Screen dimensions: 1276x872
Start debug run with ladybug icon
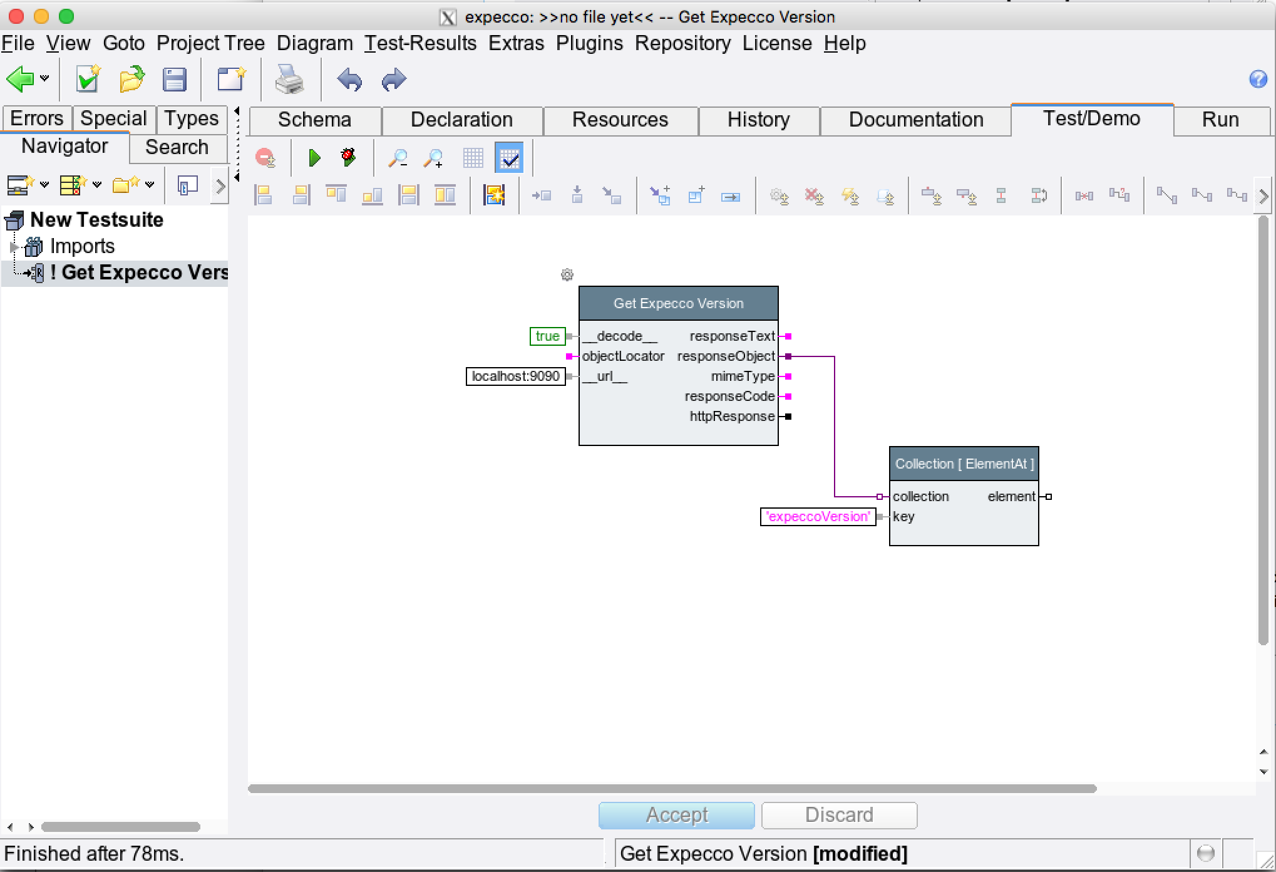[x=348, y=157]
